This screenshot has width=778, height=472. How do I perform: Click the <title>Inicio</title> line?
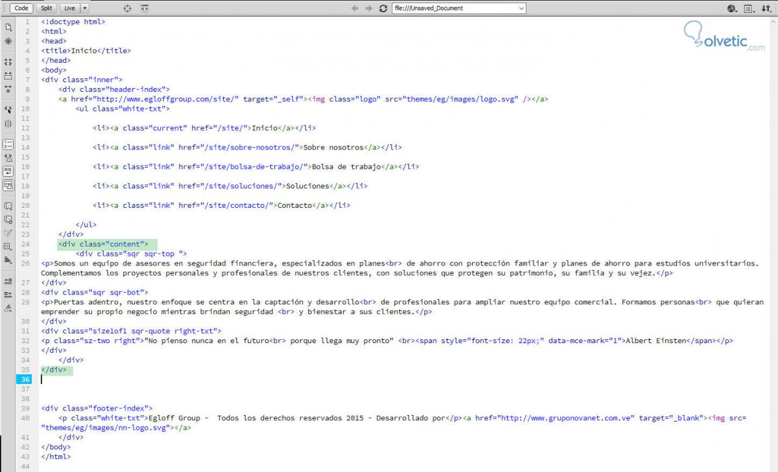pos(86,51)
